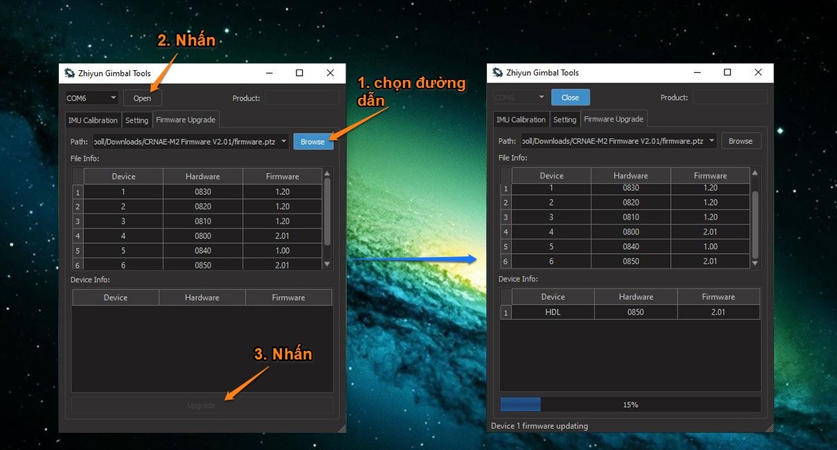Maximize the window that shows the Open button
837x450 pixels.
coord(300,73)
